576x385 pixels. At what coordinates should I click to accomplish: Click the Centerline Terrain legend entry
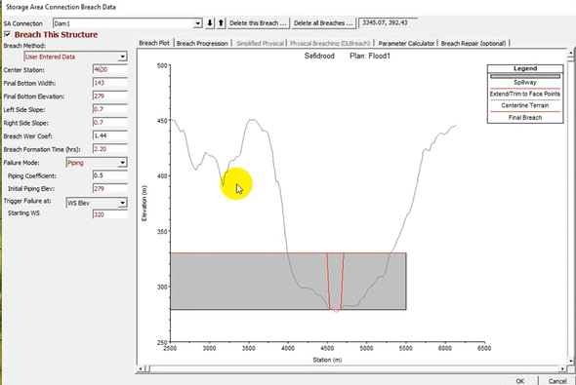pos(525,105)
